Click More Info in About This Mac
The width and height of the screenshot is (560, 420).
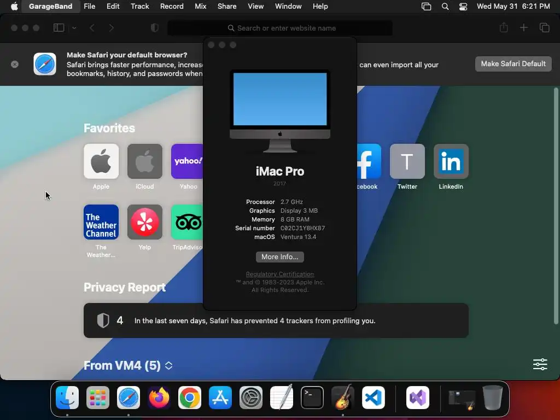tap(279, 257)
